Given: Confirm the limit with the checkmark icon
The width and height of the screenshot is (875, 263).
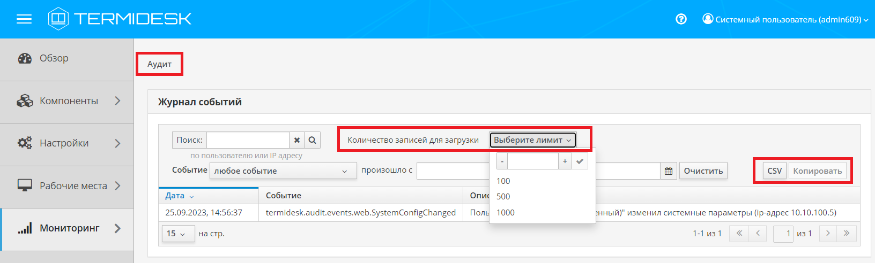Looking at the screenshot, I should pyautogui.click(x=580, y=161).
